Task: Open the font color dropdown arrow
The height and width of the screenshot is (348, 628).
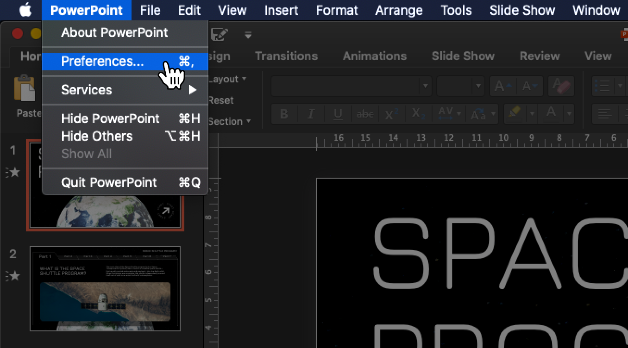Action: 569,114
